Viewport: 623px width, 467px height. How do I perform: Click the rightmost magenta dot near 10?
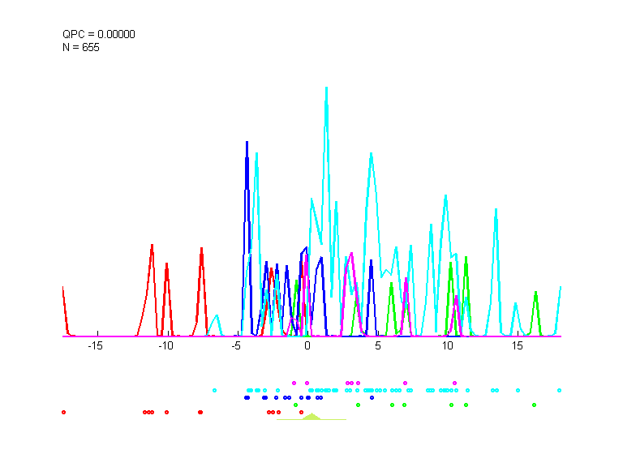point(454,382)
